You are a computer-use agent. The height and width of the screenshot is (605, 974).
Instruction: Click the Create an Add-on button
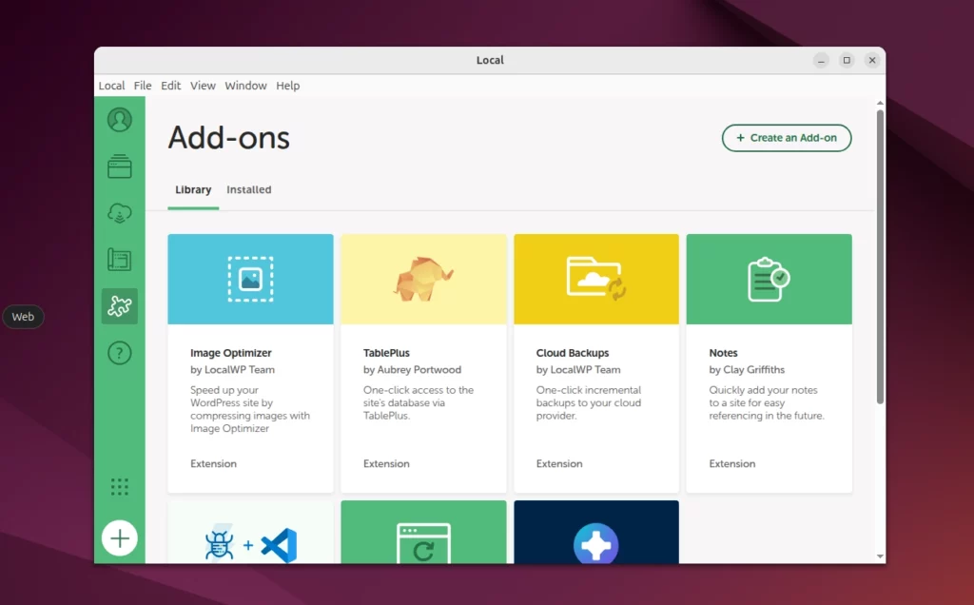[x=787, y=138]
